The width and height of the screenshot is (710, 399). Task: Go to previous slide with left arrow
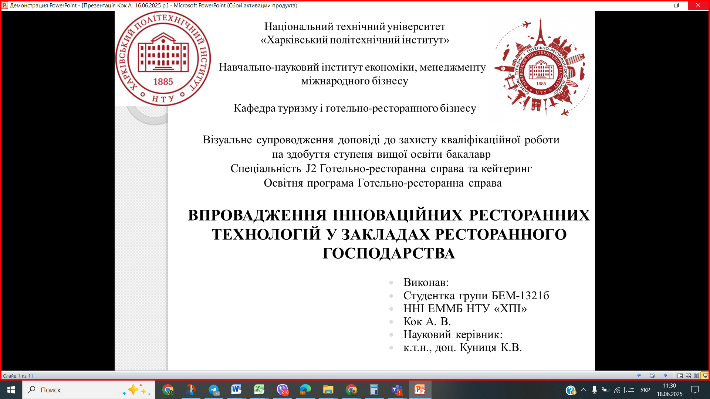click(639, 375)
